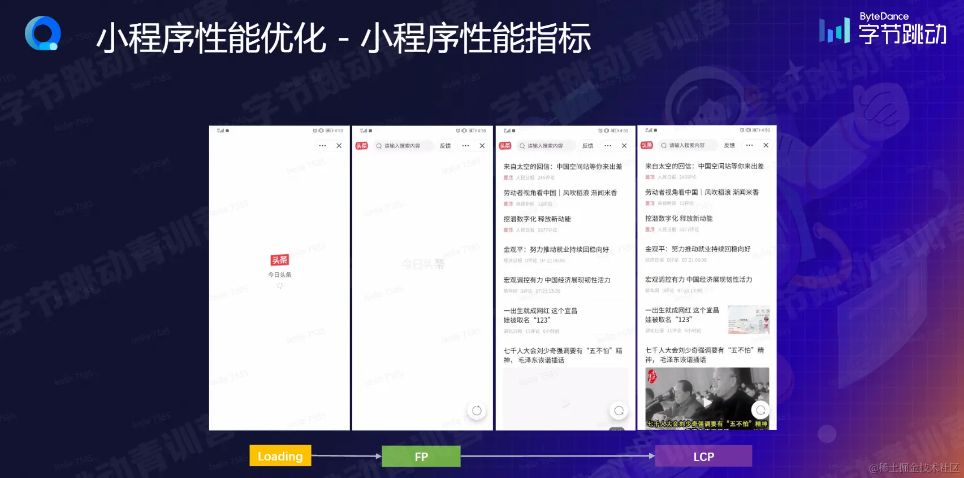Open the three-dot menu on the fourth phone screen
This screenshot has height=478, width=964.
pos(749,145)
